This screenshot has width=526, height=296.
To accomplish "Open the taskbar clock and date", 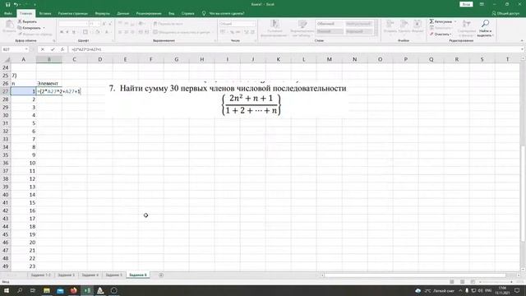I will point(502,290).
